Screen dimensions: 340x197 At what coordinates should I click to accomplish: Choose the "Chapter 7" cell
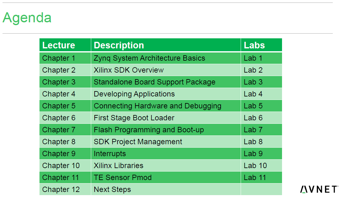tap(65, 130)
